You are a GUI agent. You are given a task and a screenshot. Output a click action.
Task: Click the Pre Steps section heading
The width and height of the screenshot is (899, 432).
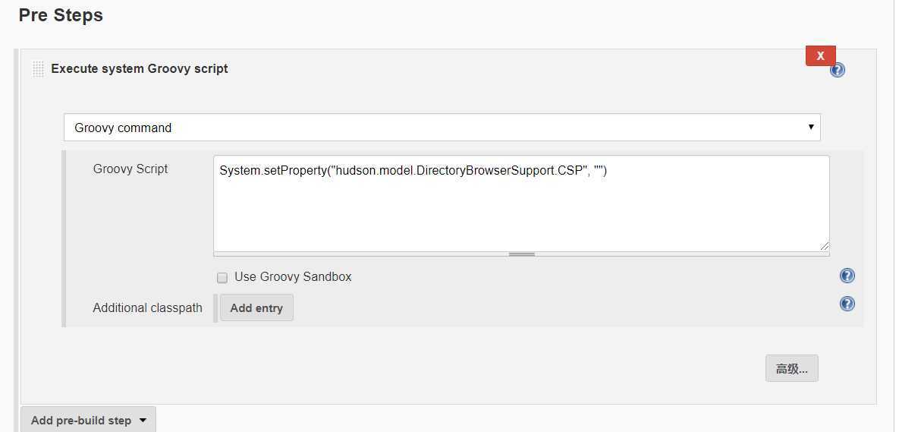pos(61,15)
